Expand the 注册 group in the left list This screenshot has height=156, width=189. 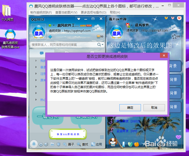(x=36, y=74)
